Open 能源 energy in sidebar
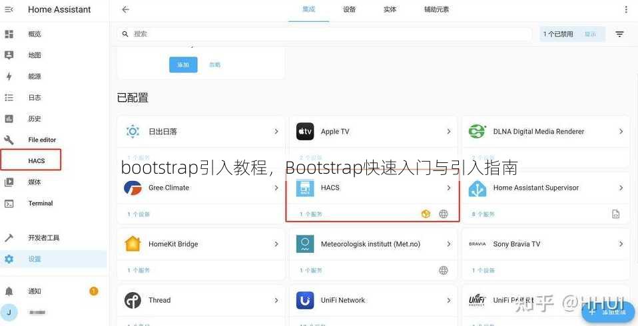638x326 pixels. (x=35, y=77)
